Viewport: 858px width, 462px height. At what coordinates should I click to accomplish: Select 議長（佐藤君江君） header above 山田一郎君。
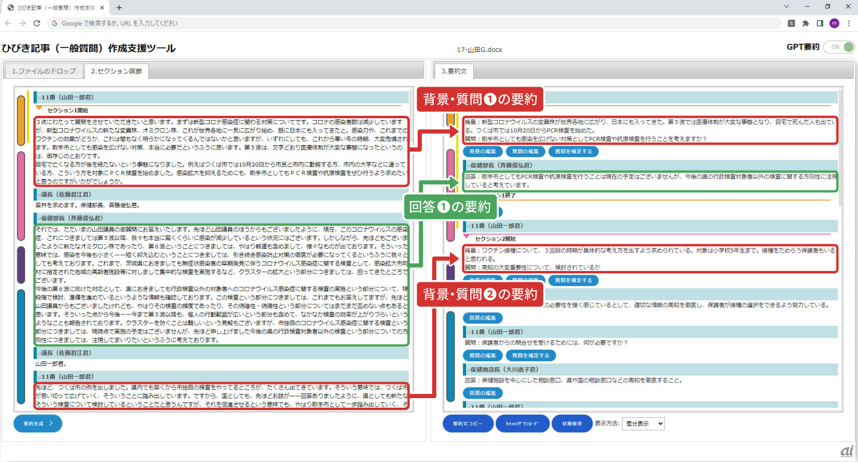(x=221, y=353)
